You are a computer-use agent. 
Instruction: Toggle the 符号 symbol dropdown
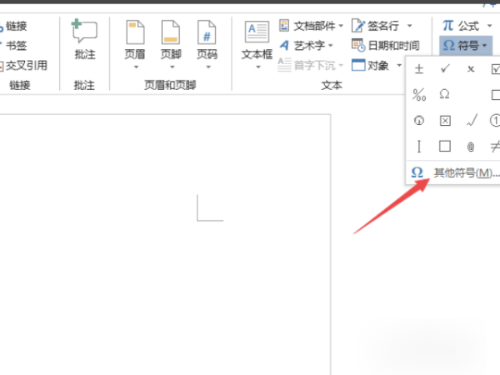465,46
